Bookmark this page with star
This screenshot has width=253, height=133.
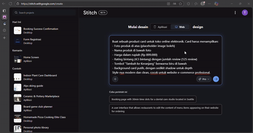[180, 4]
